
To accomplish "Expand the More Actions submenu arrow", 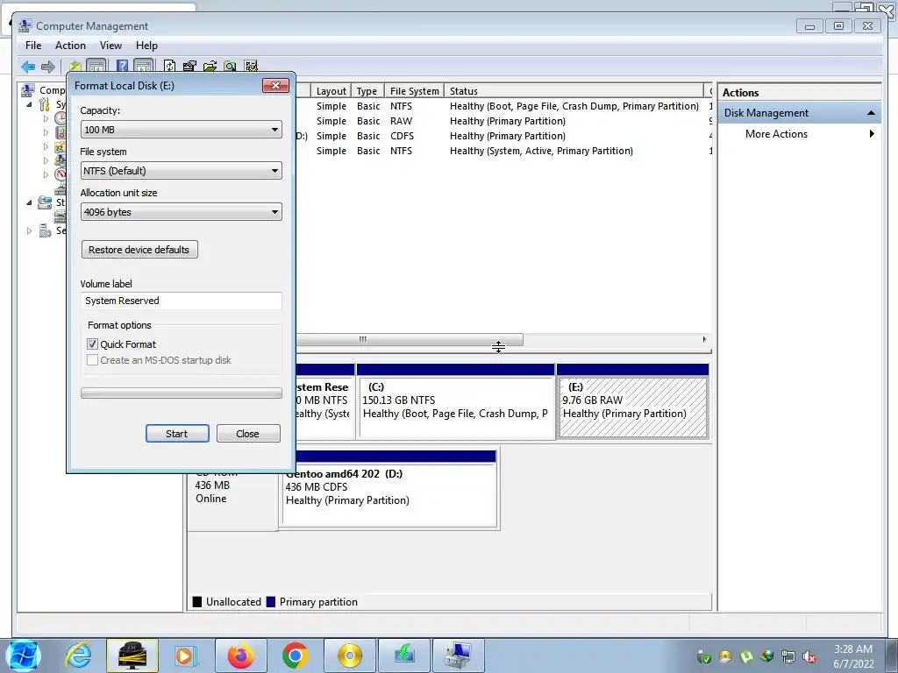I will [872, 134].
